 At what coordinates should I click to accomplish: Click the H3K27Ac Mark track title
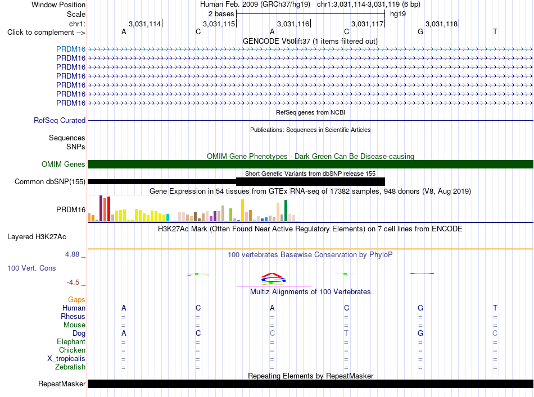click(310, 229)
